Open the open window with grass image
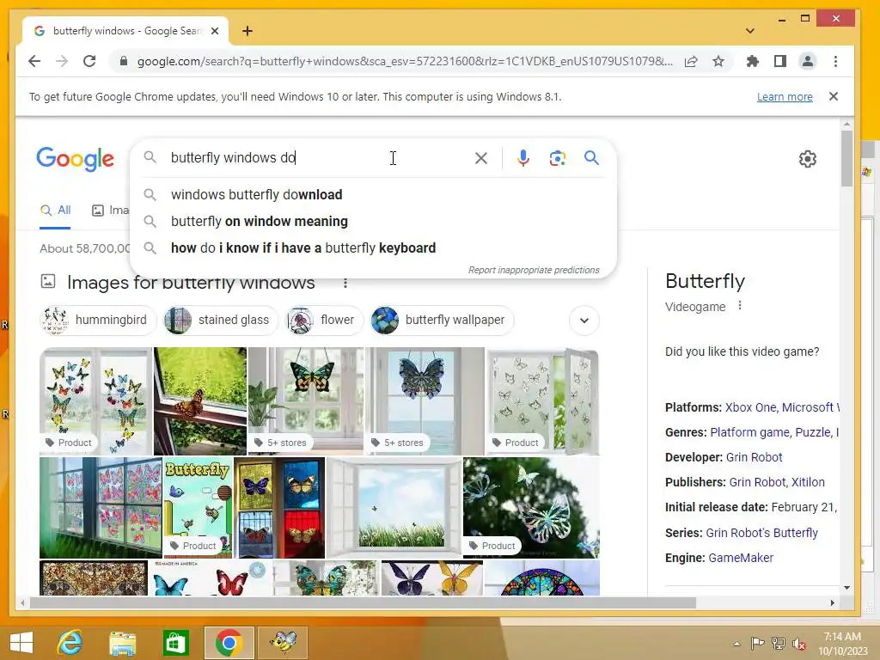The height and width of the screenshot is (660, 880). tap(394, 508)
